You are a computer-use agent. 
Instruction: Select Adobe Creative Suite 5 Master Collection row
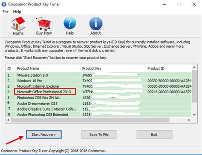(x=98, y=109)
